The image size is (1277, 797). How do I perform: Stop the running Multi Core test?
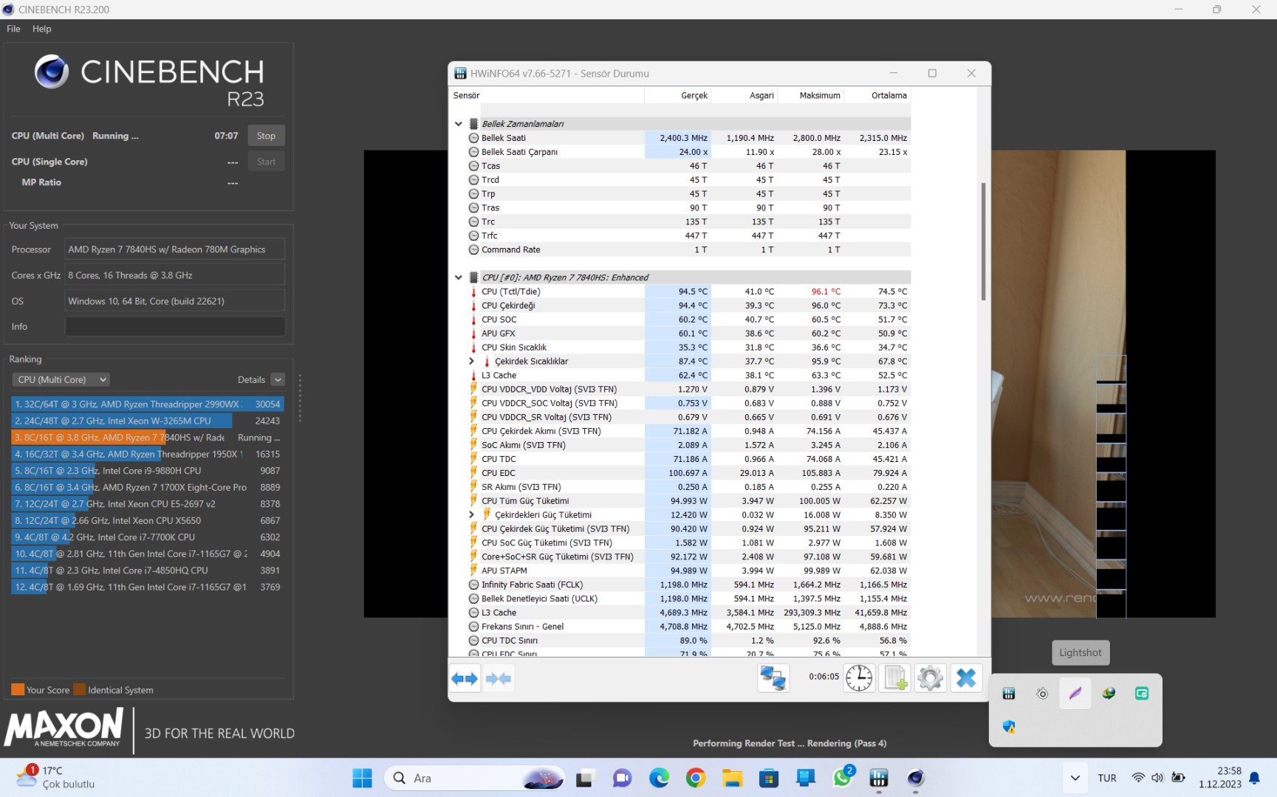266,136
